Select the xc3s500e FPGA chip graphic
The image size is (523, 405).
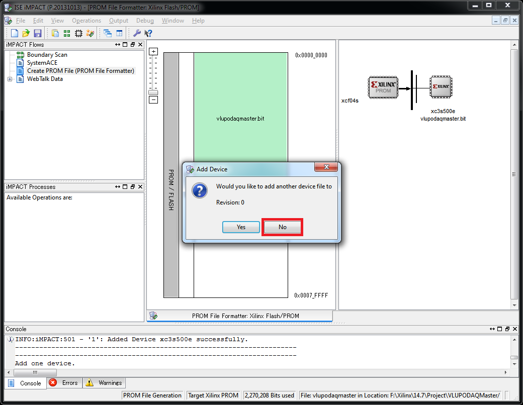tap(441, 87)
